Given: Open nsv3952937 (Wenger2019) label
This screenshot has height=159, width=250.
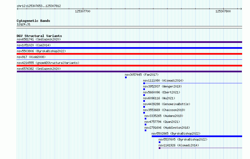Looking at the screenshot, I should click(x=162, y=86).
